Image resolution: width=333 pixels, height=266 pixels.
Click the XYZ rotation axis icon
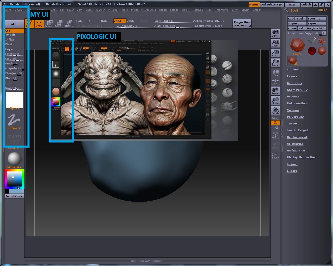pos(275,118)
